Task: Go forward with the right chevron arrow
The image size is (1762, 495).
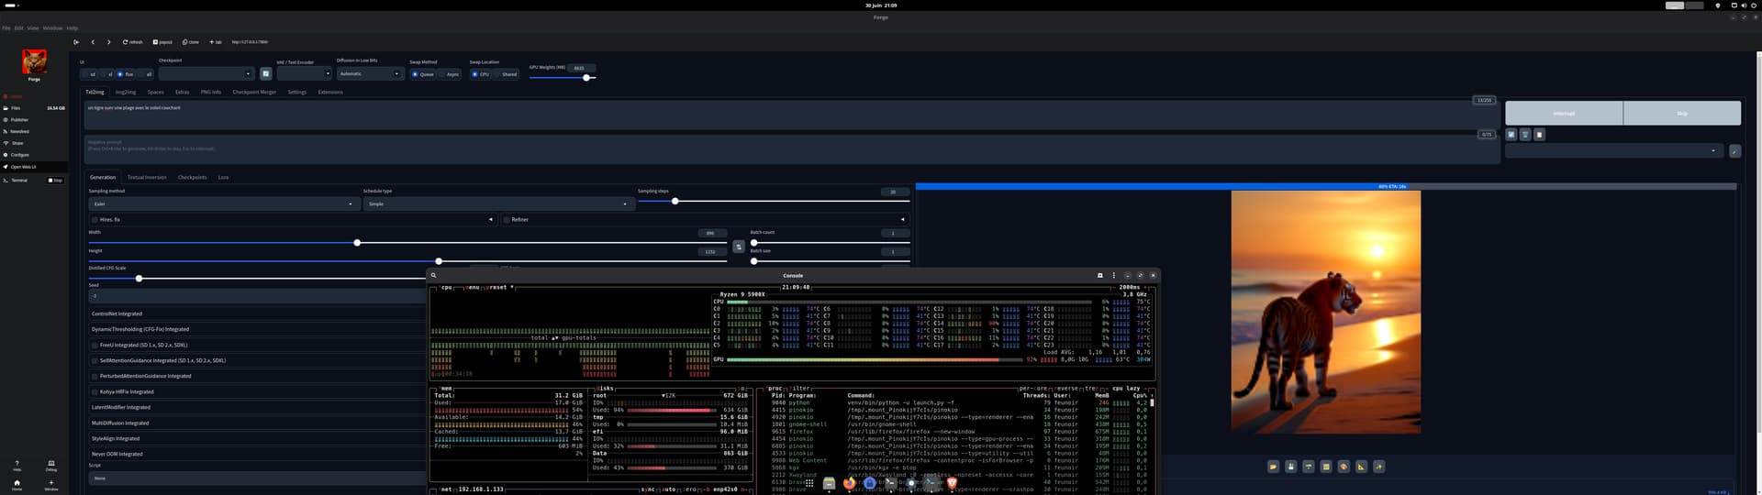Action: [x=108, y=42]
